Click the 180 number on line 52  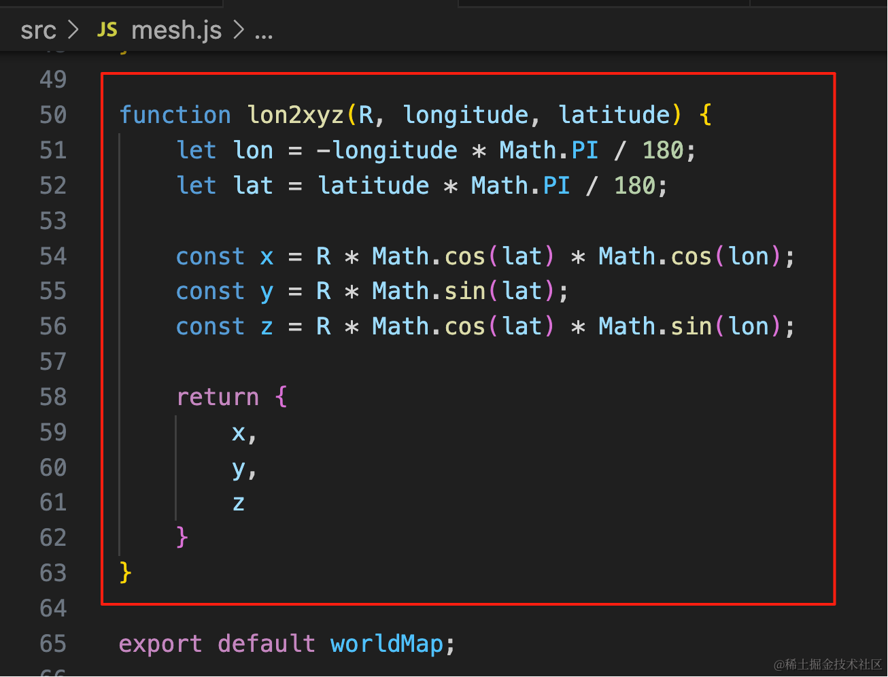pos(634,186)
